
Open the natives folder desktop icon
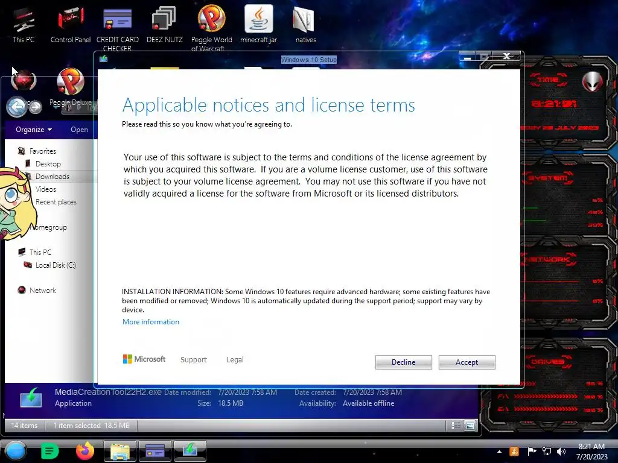pyautogui.click(x=306, y=24)
